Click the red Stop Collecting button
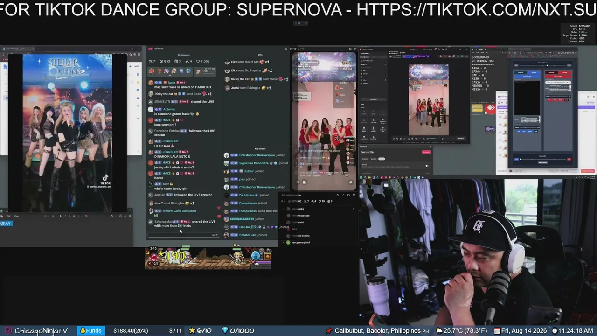 pyautogui.click(x=588, y=171)
